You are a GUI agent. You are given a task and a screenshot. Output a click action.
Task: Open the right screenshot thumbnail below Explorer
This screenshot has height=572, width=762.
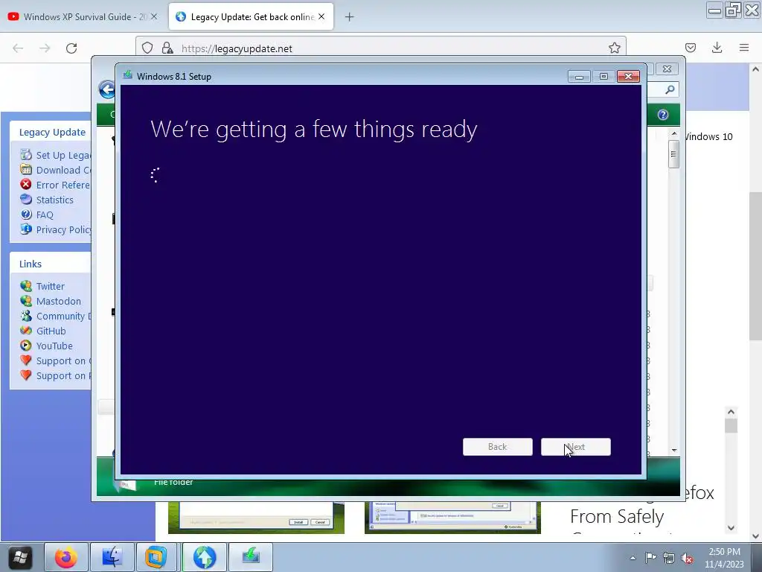point(452,518)
